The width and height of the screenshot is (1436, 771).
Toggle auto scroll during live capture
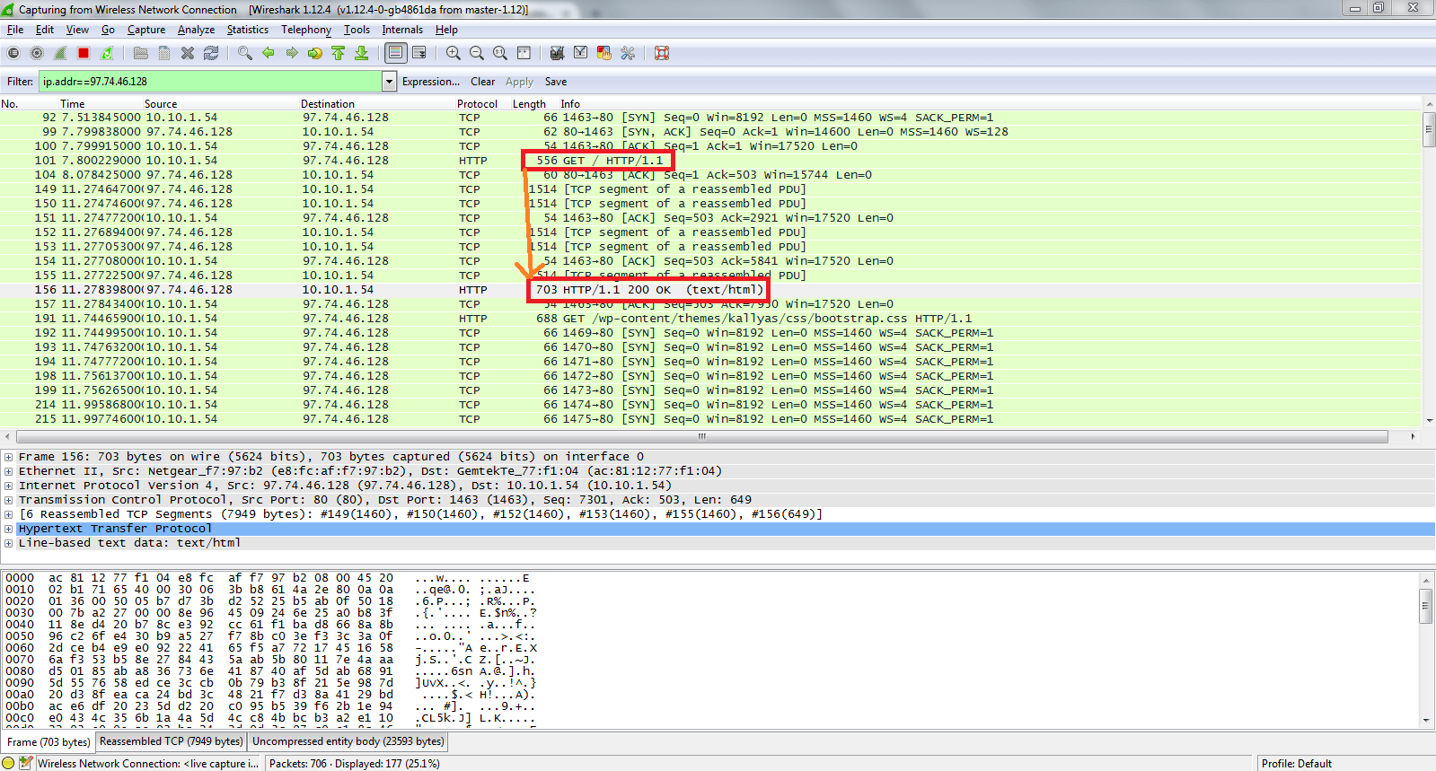[x=419, y=53]
